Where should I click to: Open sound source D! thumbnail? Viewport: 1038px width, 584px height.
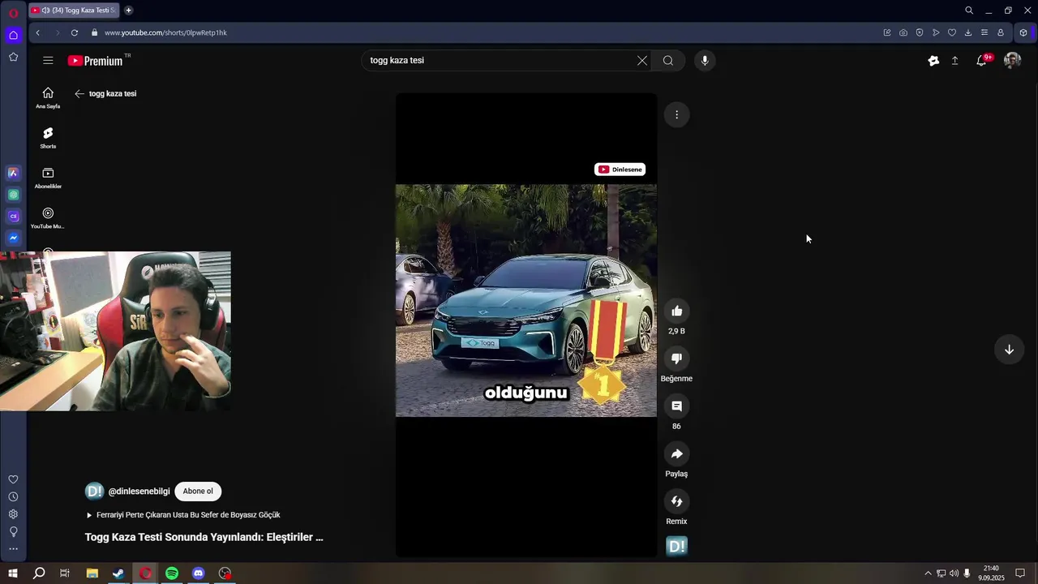pyautogui.click(x=676, y=547)
